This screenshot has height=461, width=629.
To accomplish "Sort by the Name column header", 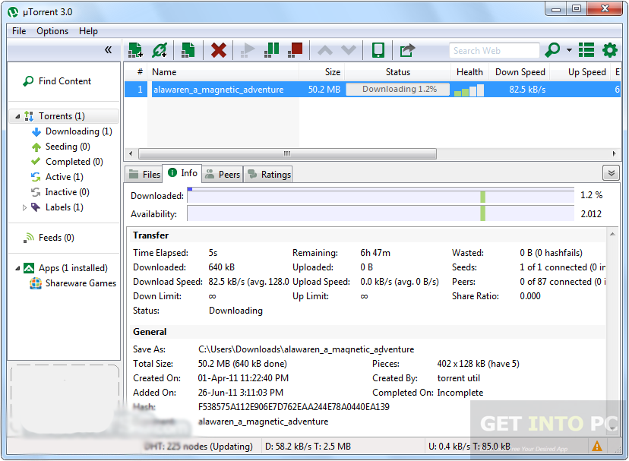I will [x=223, y=72].
